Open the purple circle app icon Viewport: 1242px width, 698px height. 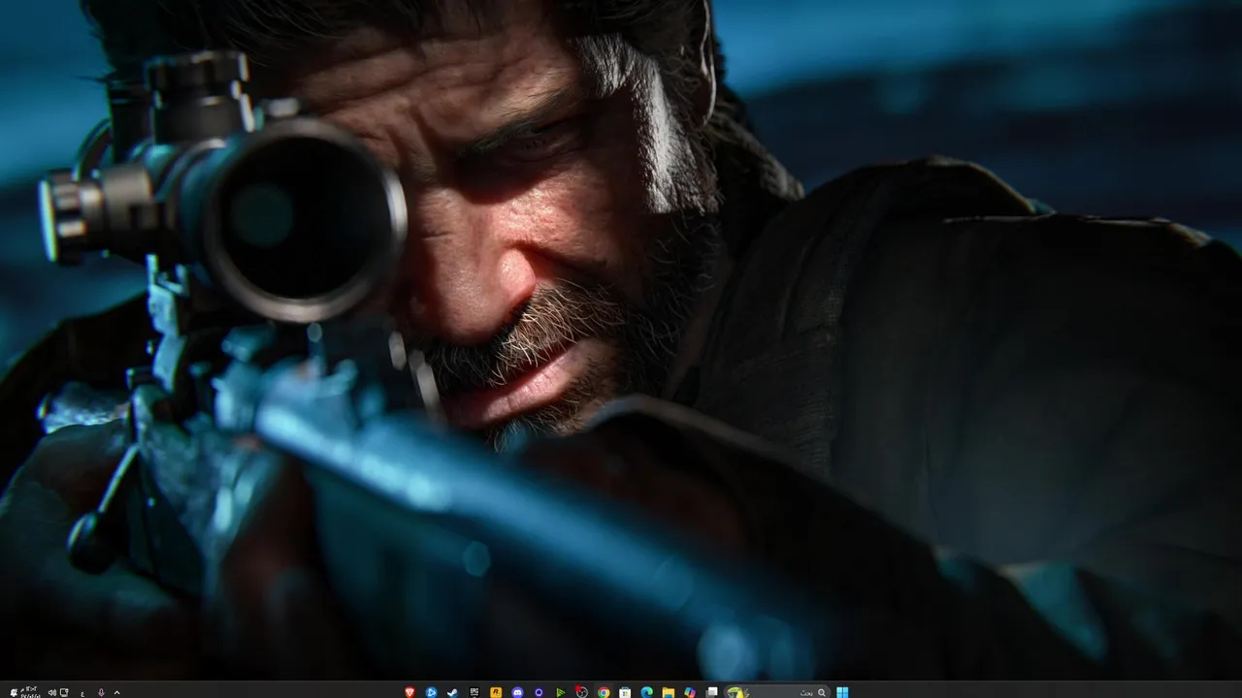click(x=539, y=692)
